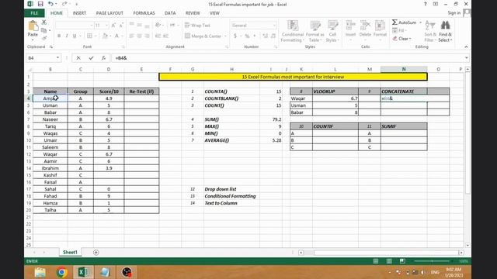
Task: Click Merge & Center button
Action: (203, 36)
